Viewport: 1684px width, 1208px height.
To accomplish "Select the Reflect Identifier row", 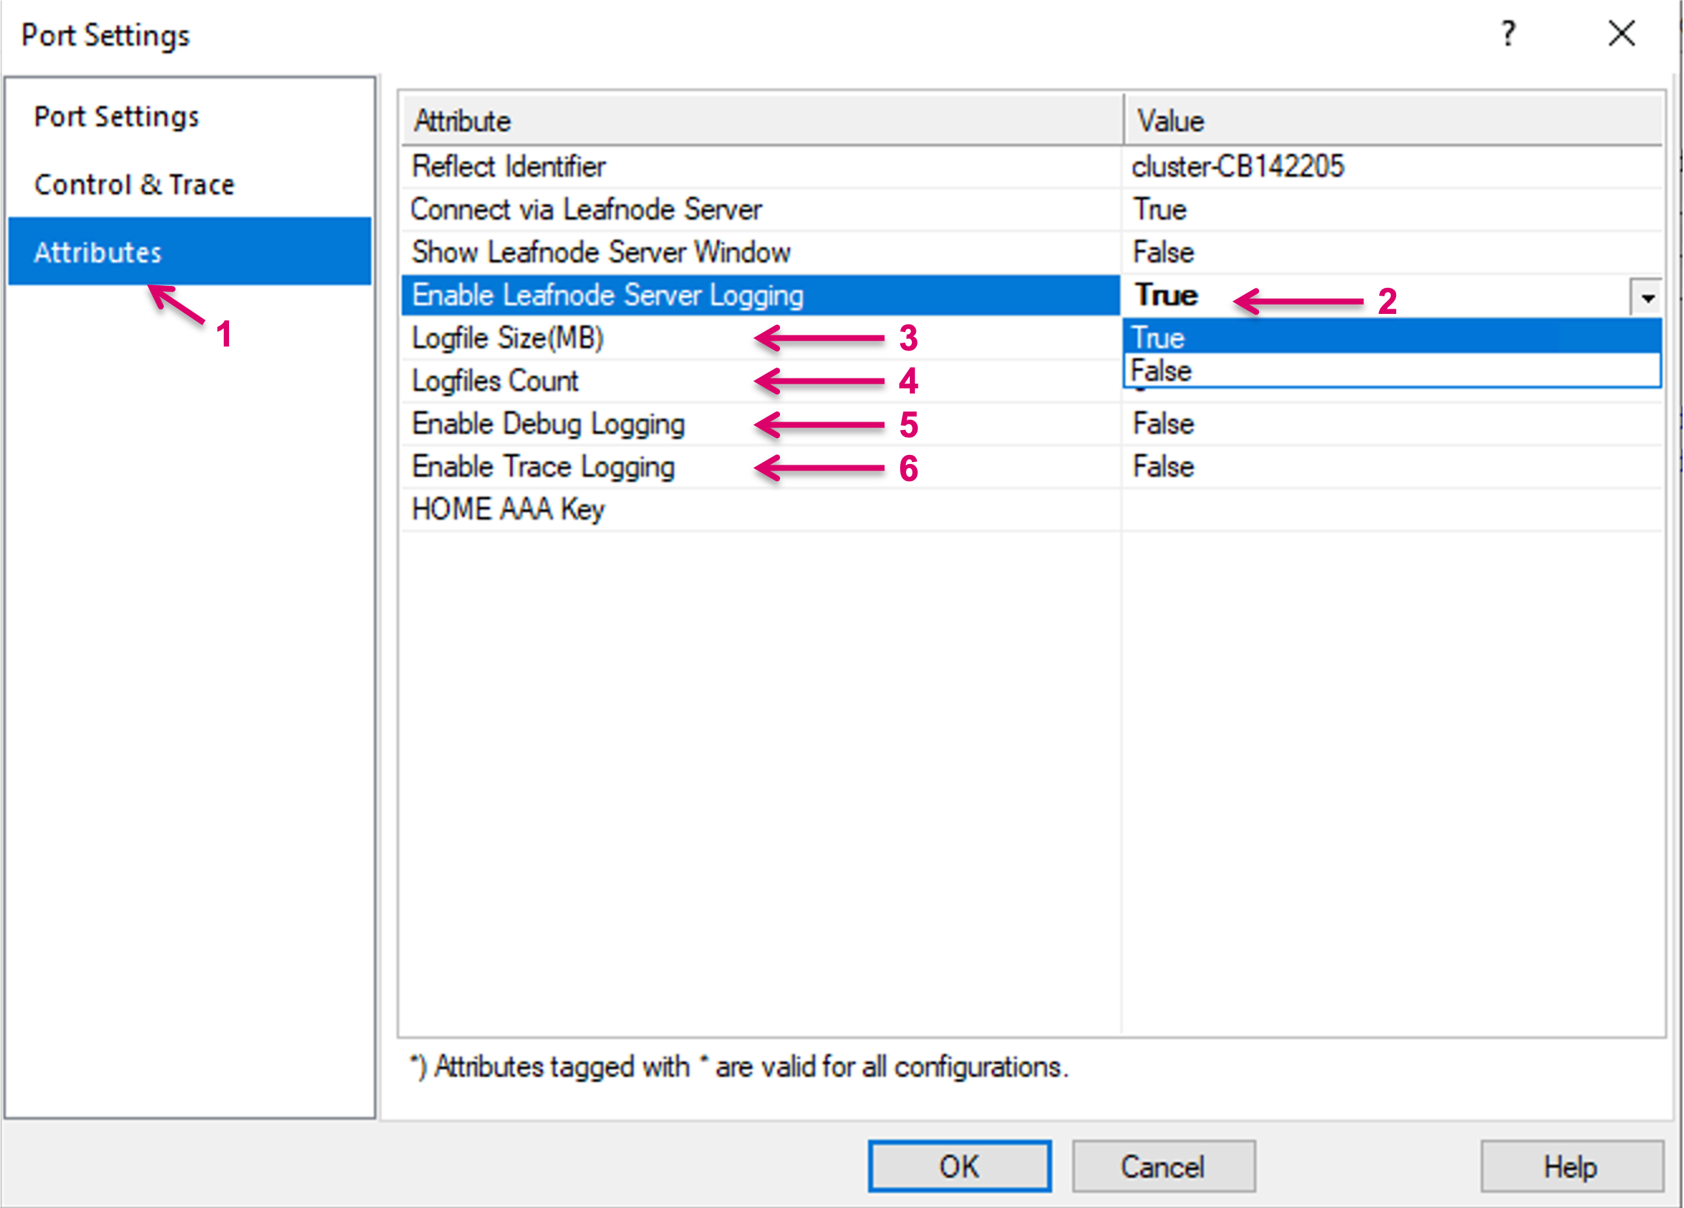I will point(509,166).
